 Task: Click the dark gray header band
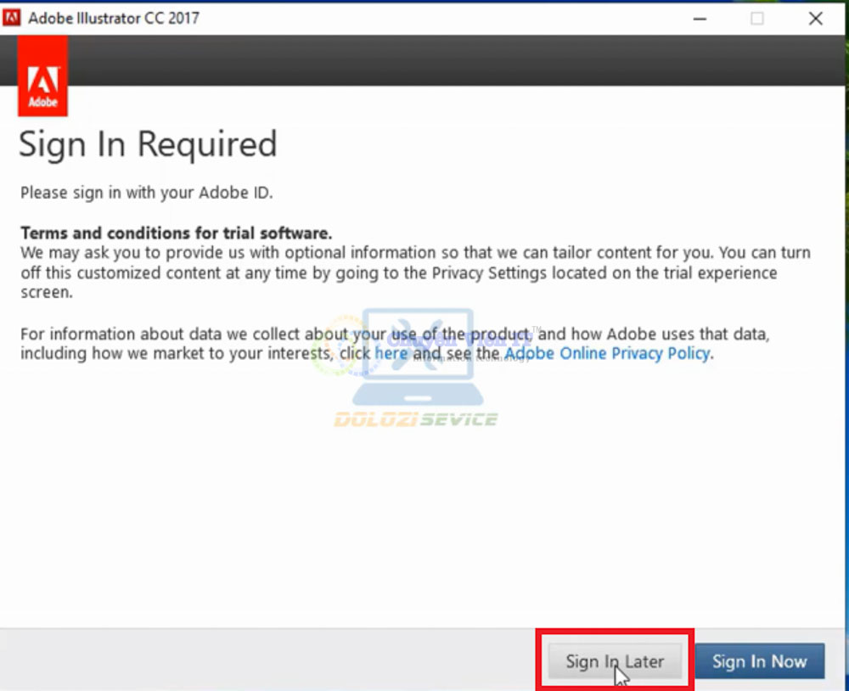(424, 60)
